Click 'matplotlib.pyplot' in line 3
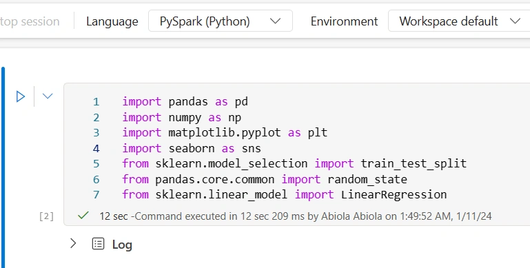Viewport: 530px width, 268px height. tap(225, 132)
